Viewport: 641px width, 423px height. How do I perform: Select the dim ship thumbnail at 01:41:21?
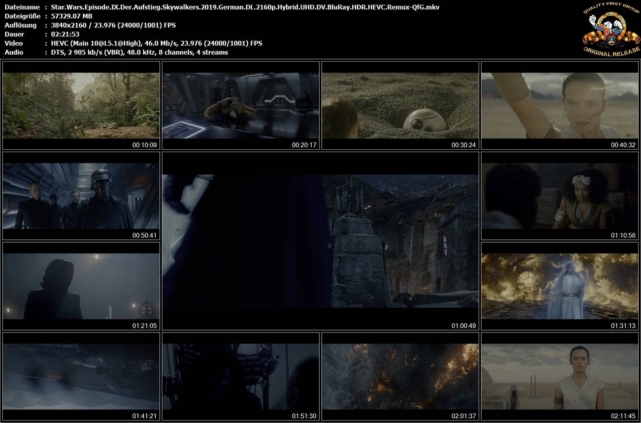click(x=81, y=376)
